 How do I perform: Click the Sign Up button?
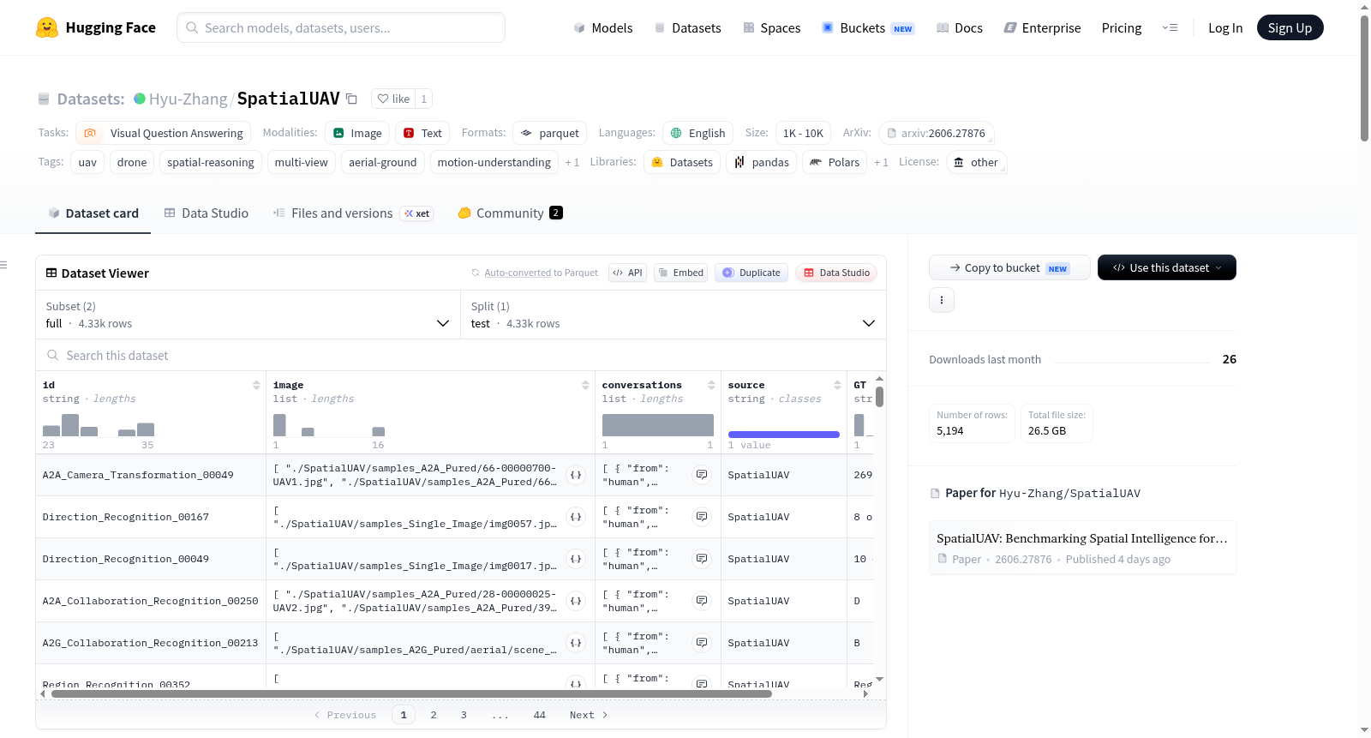pos(1290,27)
